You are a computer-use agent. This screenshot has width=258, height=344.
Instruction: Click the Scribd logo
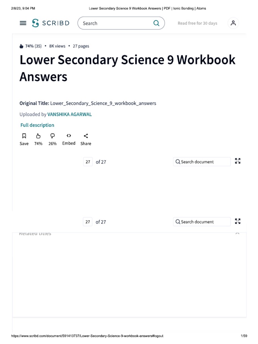[51, 23]
